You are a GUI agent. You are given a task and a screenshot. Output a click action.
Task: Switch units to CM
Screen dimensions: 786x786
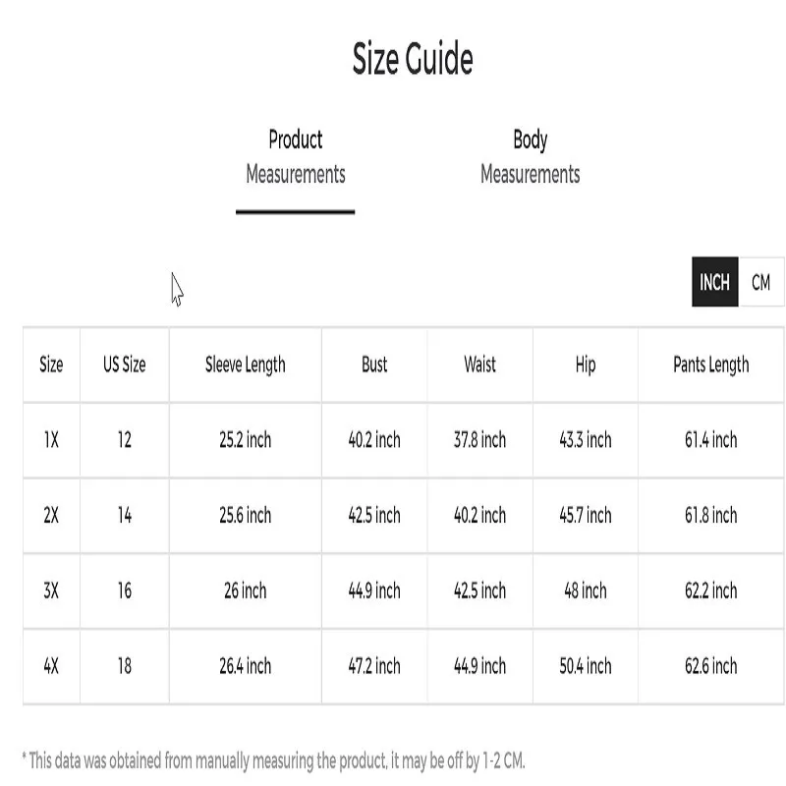click(760, 283)
